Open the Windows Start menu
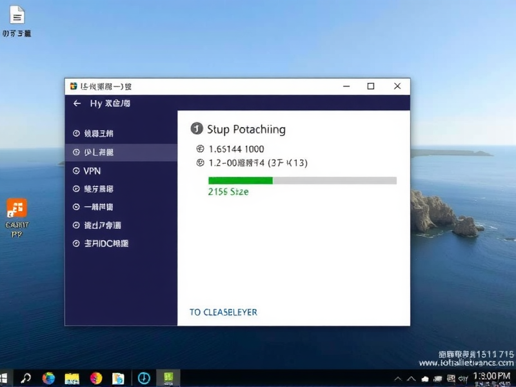The width and height of the screenshot is (516, 387). (6, 377)
